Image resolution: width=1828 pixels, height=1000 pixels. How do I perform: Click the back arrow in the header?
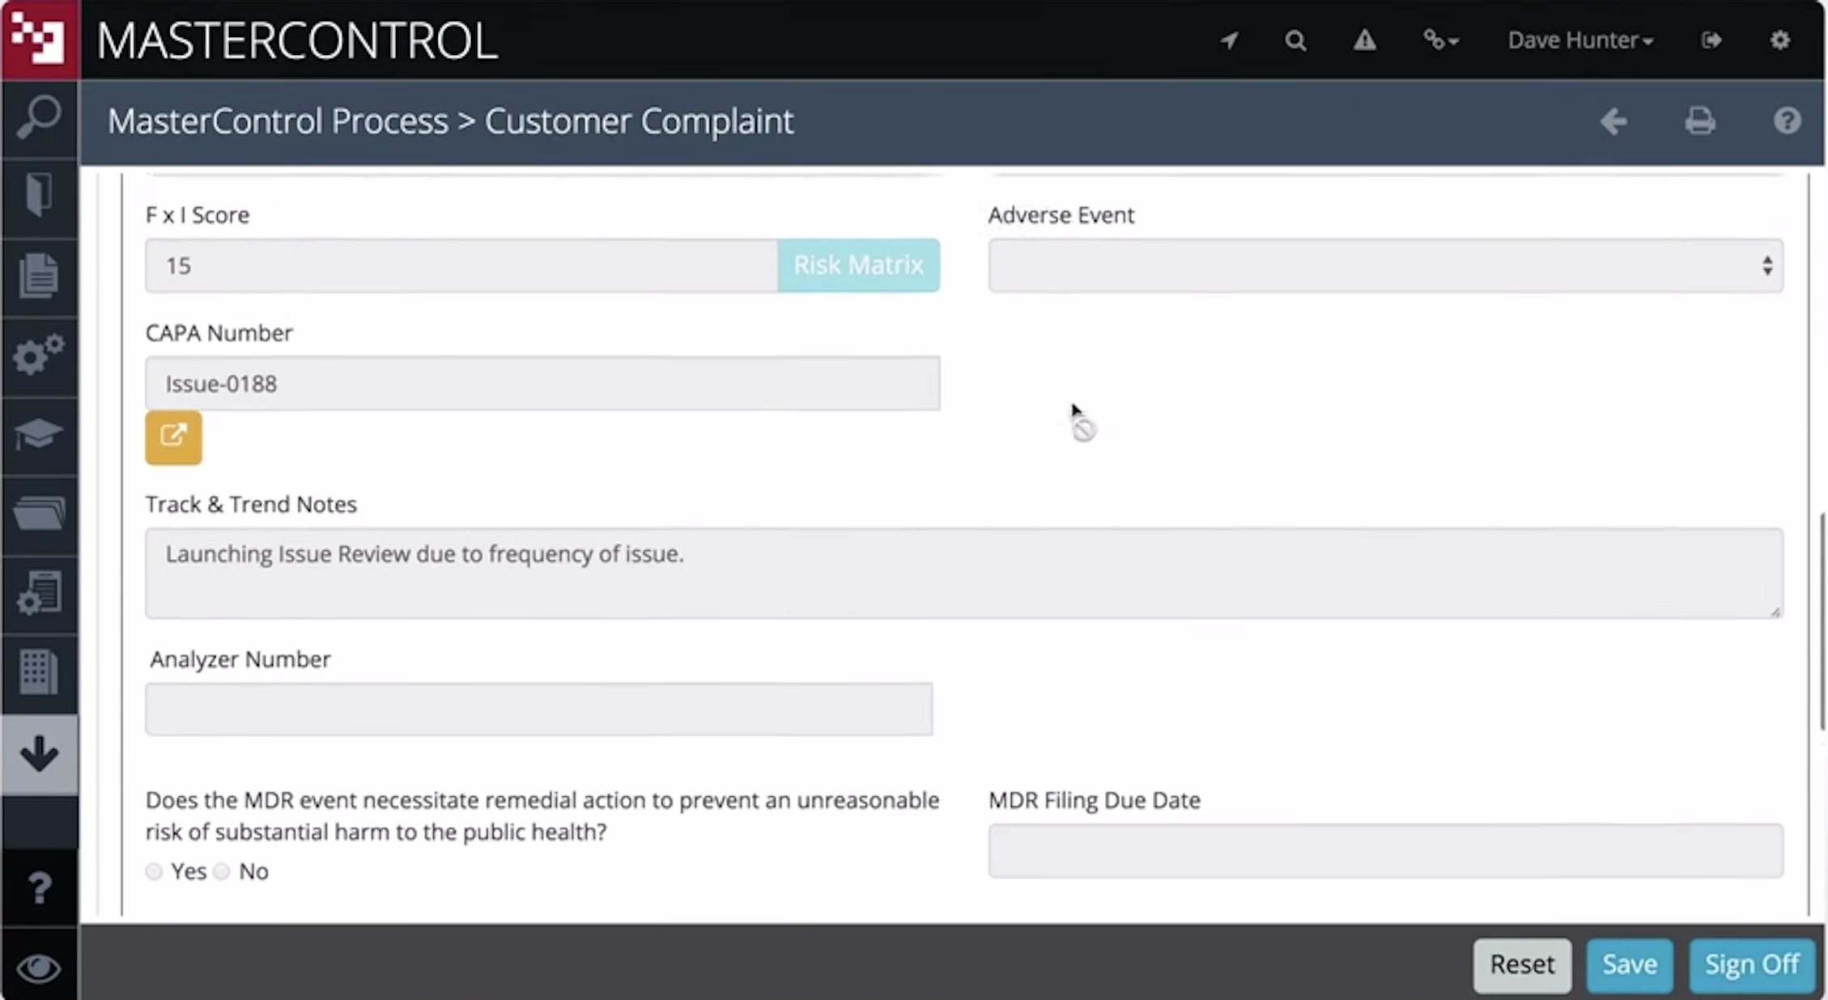[x=1614, y=121]
